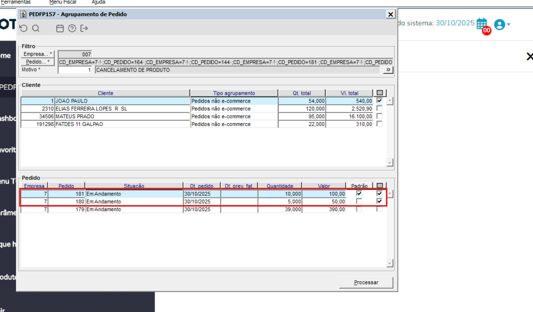Toggle the Padrão checkbox for pedido 181
The image size is (533, 312).
(359, 194)
